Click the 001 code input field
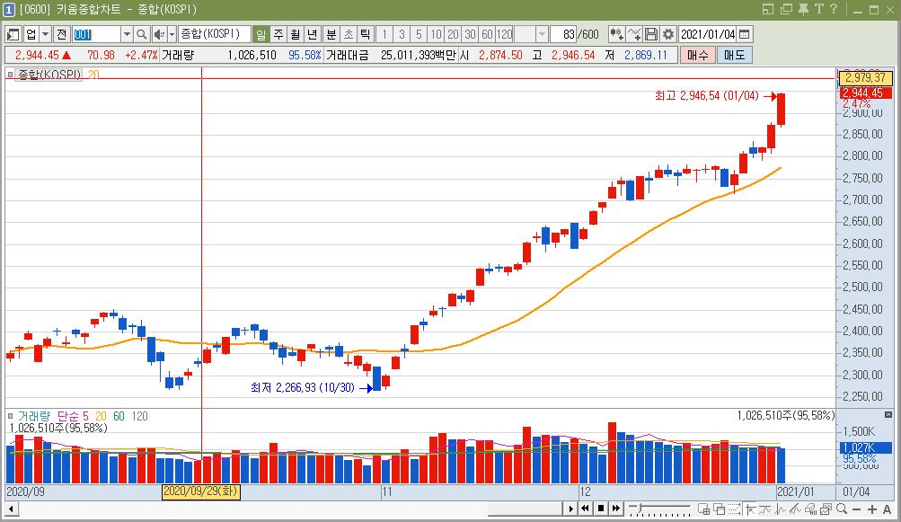This screenshot has width=901, height=522. pyautogui.click(x=96, y=34)
